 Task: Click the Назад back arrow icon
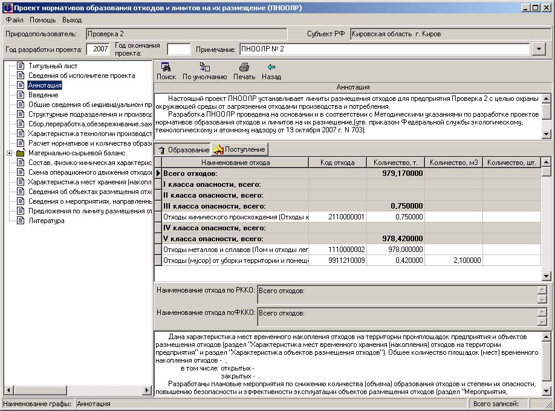[x=271, y=68]
